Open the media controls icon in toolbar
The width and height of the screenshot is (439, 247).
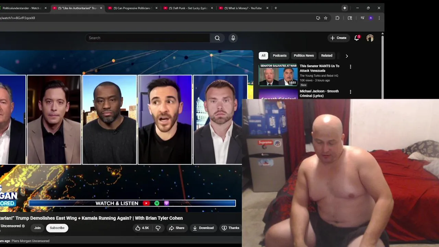coord(362,18)
